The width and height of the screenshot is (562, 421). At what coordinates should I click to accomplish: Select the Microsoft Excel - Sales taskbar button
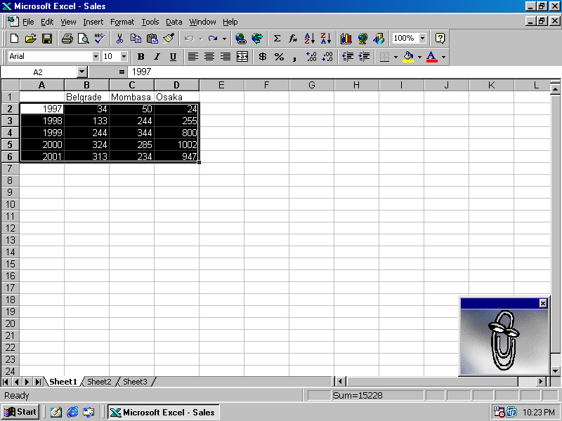(164, 413)
